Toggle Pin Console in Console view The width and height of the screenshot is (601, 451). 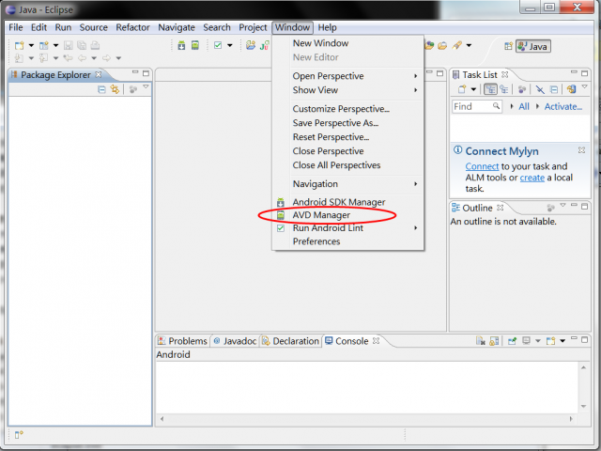[x=512, y=340]
